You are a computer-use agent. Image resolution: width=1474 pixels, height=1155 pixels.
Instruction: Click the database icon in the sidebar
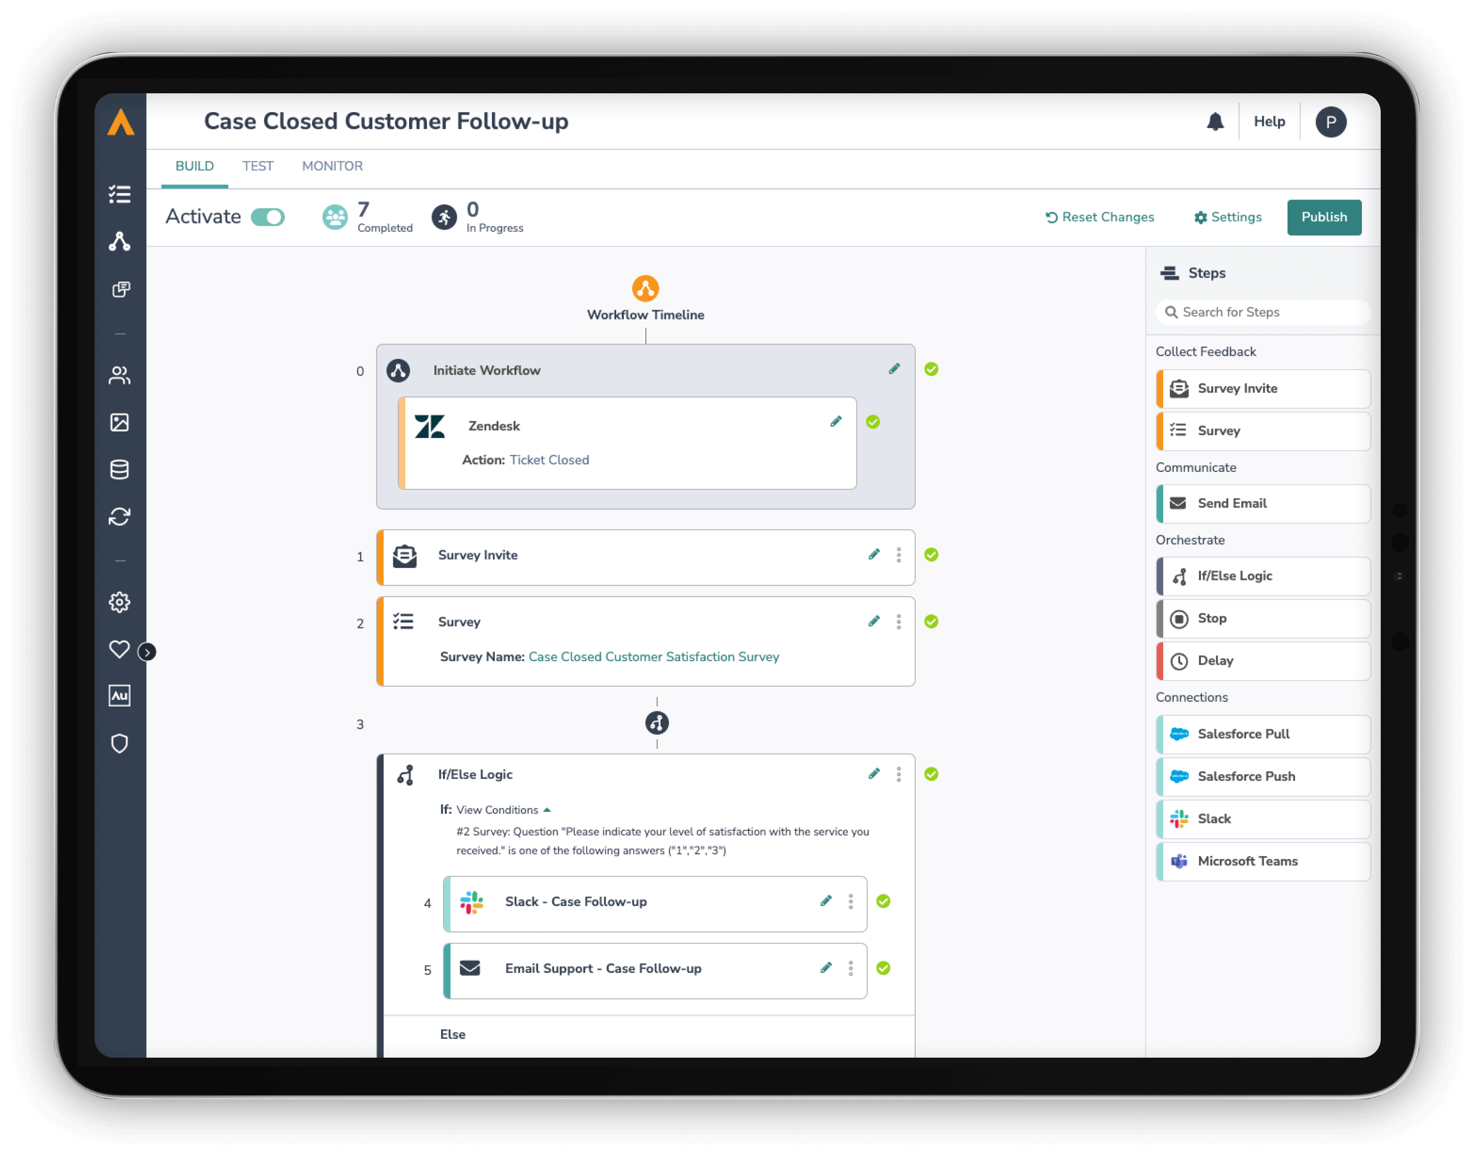(x=120, y=469)
